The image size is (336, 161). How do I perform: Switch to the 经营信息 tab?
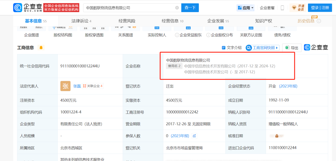tap(172, 21)
